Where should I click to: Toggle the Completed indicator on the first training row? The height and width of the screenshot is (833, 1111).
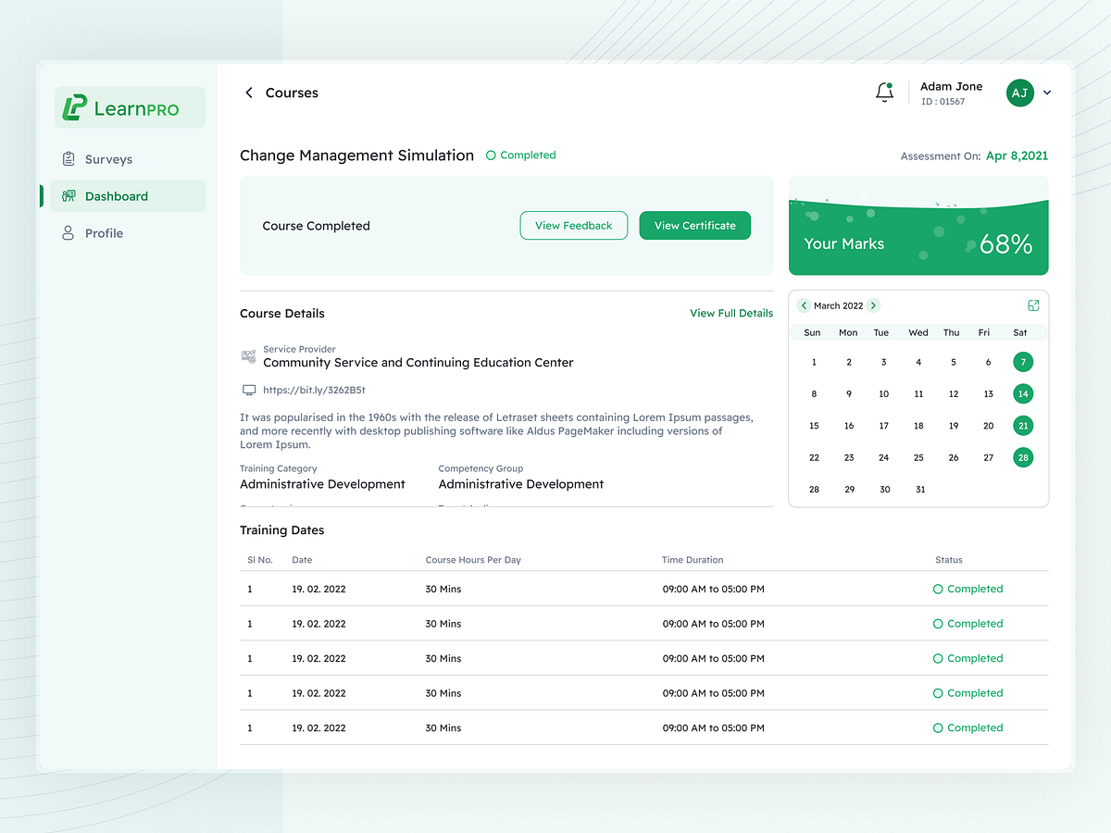pyautogui.click(x=968, y=589)
